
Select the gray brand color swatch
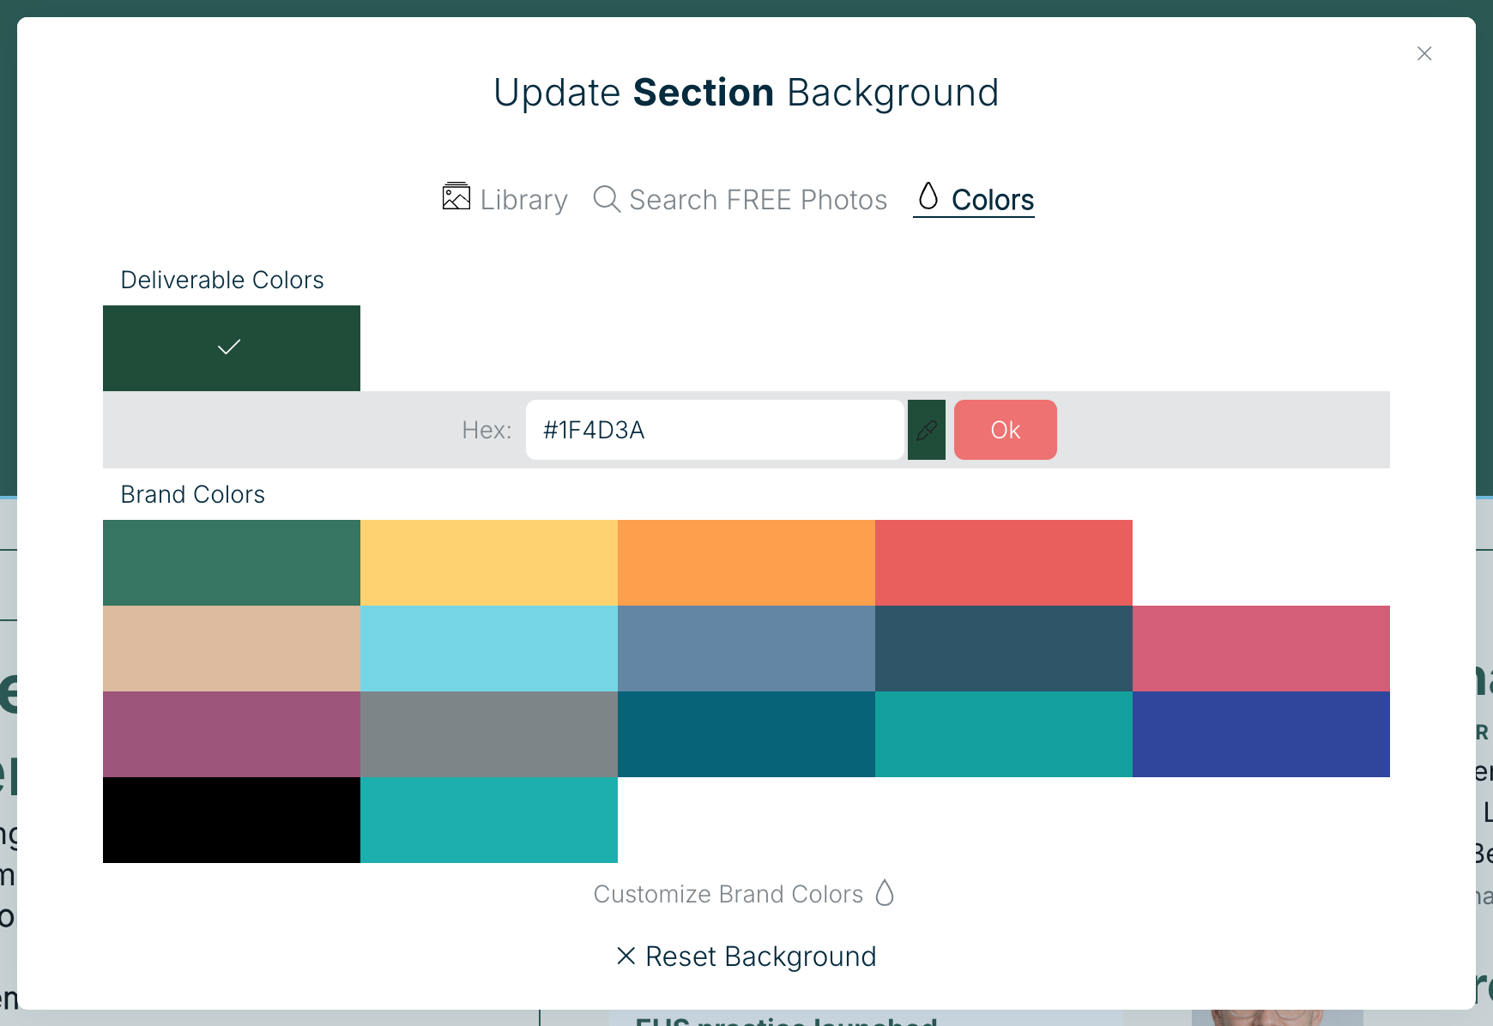tap(489, 734)
